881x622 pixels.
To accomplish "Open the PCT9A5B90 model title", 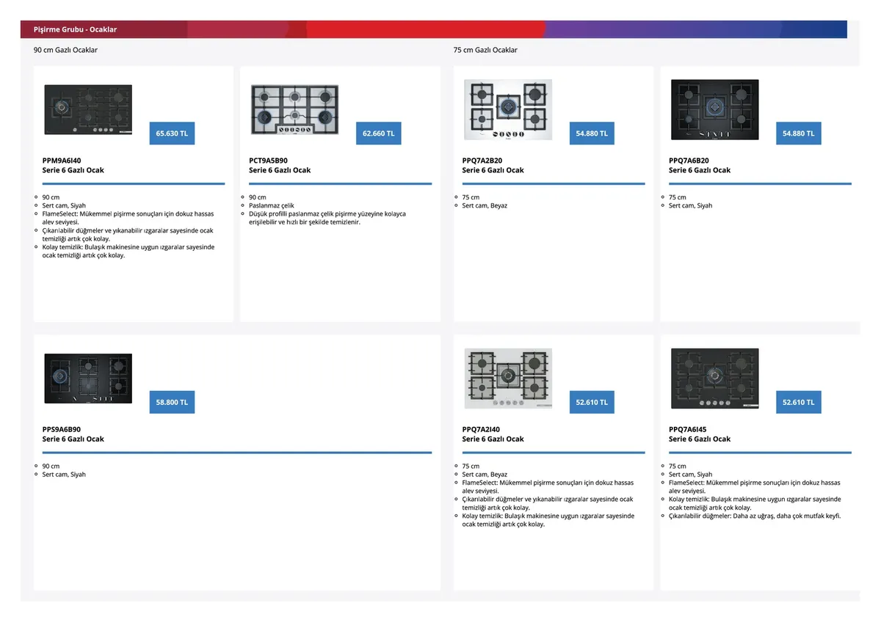I will [x=268, y=160].
